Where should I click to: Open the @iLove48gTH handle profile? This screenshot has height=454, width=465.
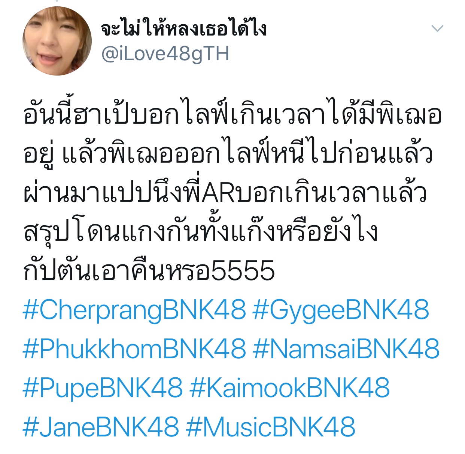(x=165, y=53)
